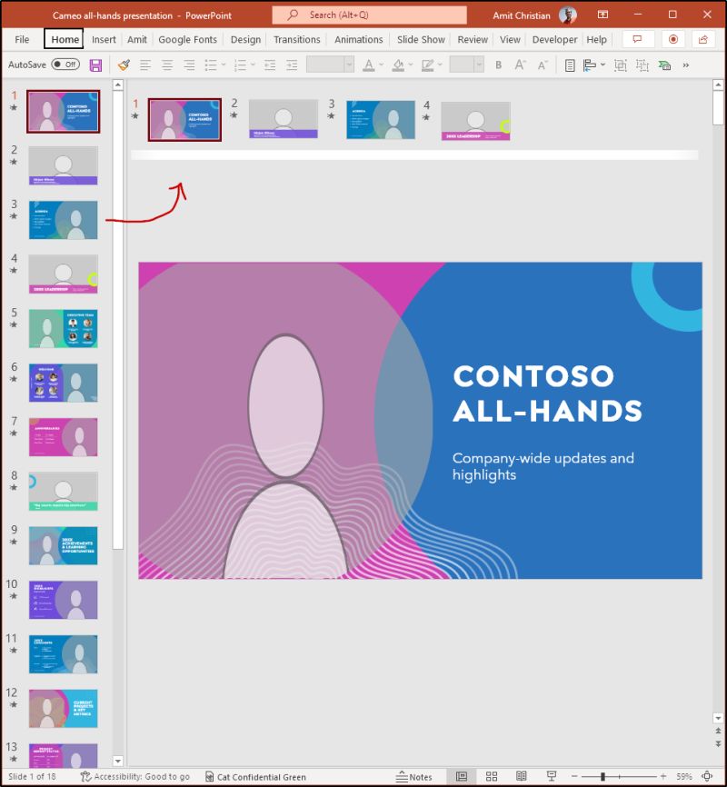Switch to Slide Sorter view
Screen dimensions: 727x787
point(492,776)
